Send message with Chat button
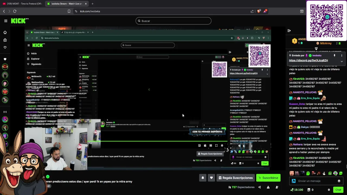 [338, 190]
